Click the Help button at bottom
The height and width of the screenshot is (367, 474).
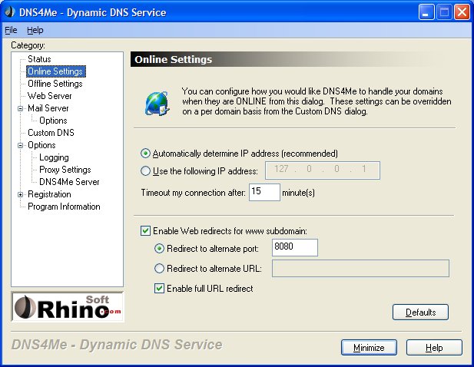(434, 348)
